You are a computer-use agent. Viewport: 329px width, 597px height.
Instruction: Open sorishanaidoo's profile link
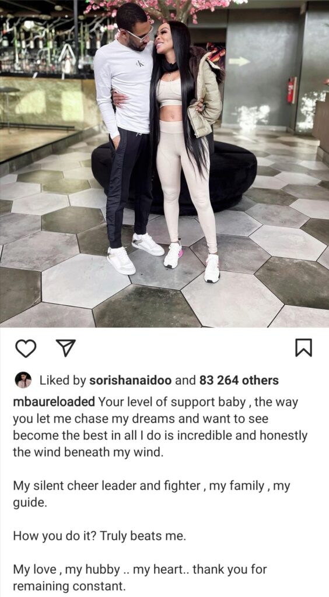tap(130, 380)
